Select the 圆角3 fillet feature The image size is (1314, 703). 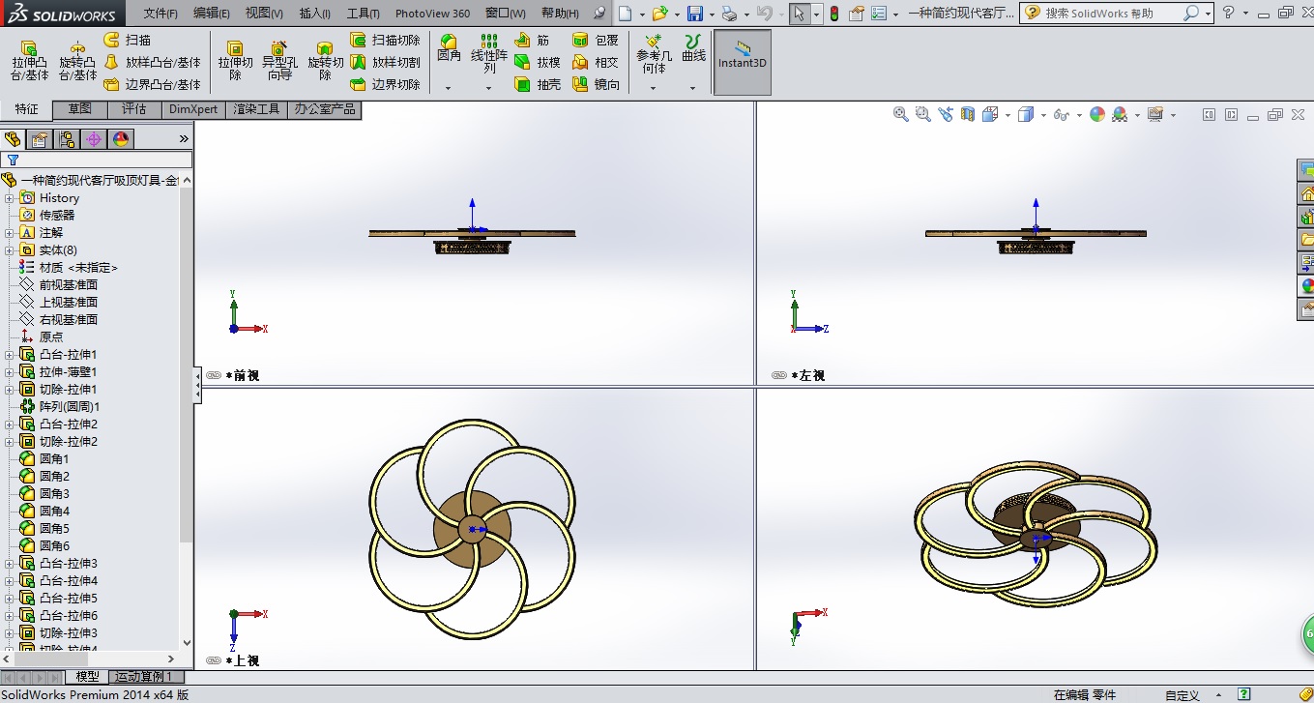point(54,494)
